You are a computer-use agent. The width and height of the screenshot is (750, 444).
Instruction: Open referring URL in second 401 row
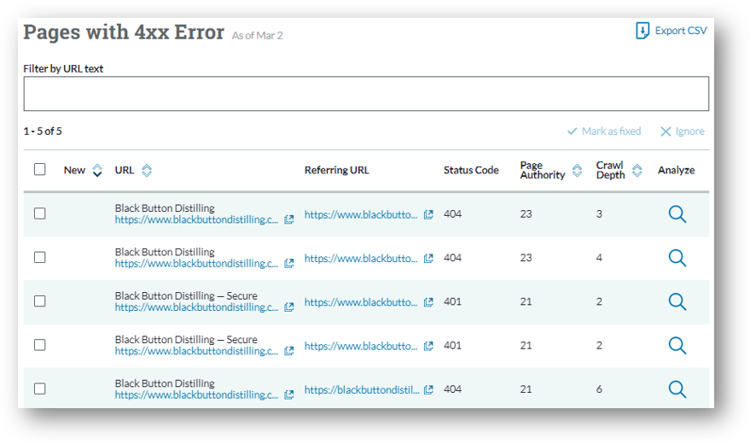tap(361, 346)
